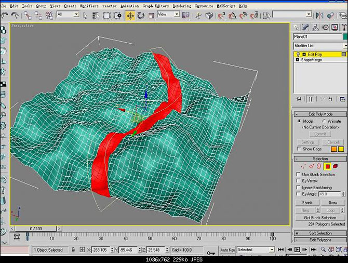
Task: Choose Vertex sub-object selection mode
Action: 303,166
